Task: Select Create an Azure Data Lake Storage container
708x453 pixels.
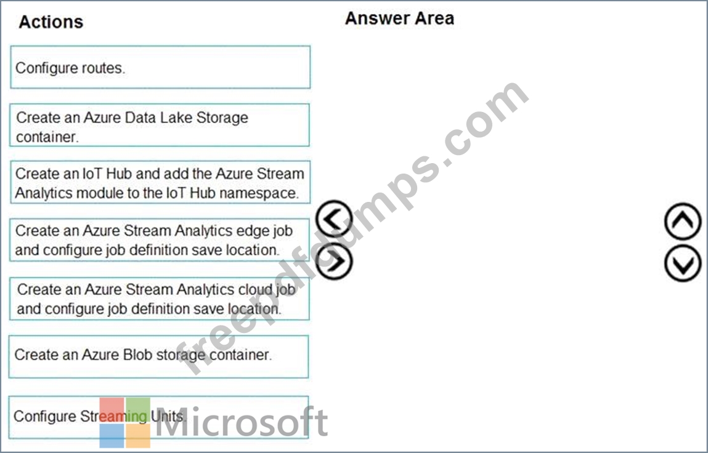Action: click(x=160, y=125)
